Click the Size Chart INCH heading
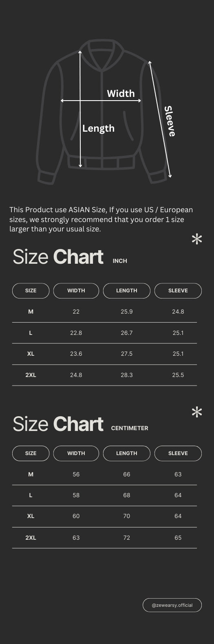Image resolution: width=214 pixels, height=644 pixels. coord(70,257)
